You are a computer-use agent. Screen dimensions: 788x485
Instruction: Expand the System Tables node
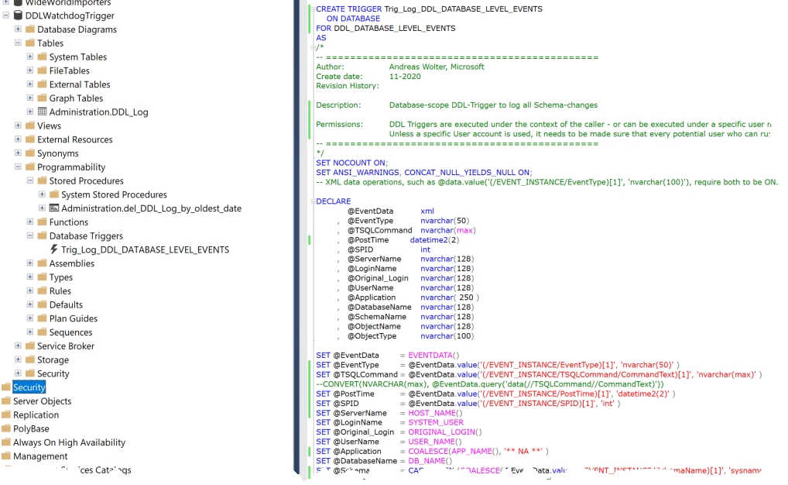tap(30, 57)
